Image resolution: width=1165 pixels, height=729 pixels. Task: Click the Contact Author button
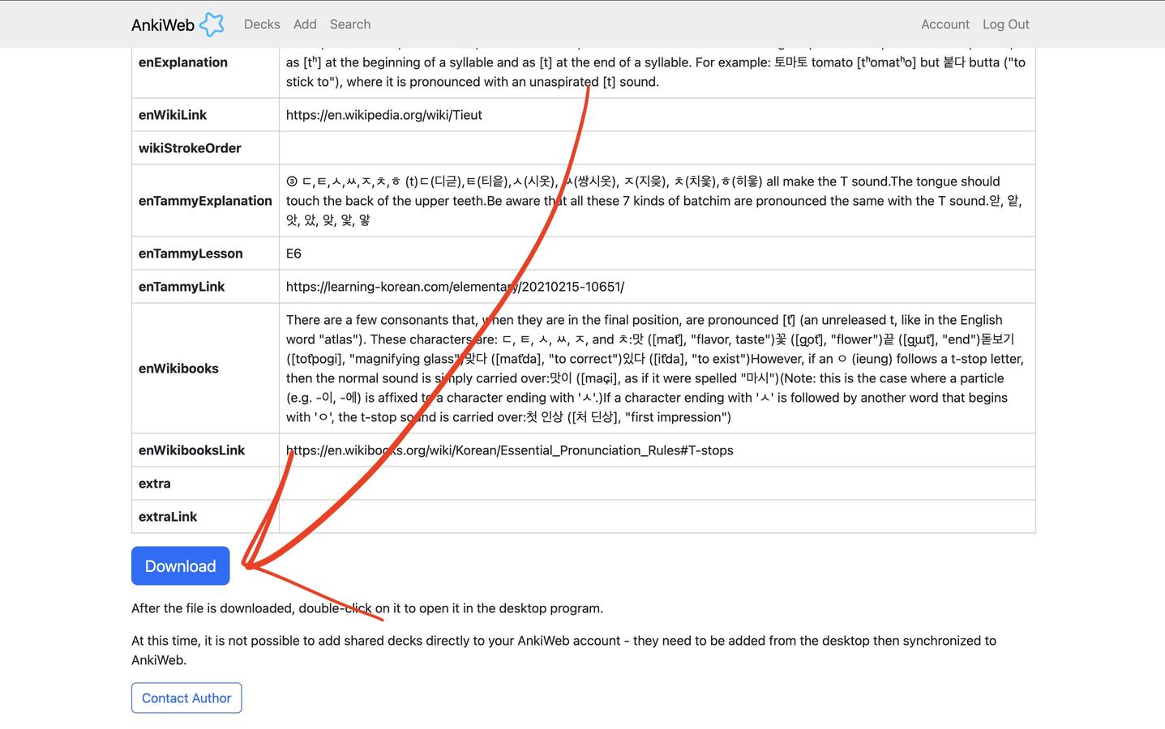186,698
